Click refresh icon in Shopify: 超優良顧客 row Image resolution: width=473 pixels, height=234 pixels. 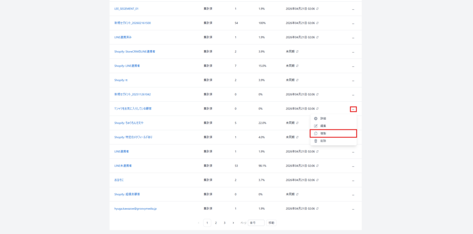coord(297,194)
